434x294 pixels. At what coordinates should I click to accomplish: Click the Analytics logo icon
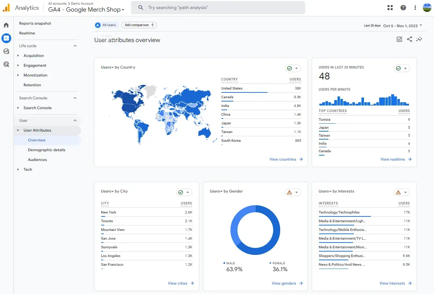click(6, 8)
